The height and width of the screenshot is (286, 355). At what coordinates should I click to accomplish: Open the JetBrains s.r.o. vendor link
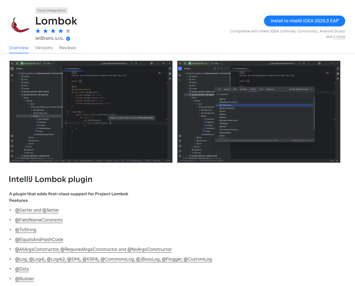coord(49,38)
